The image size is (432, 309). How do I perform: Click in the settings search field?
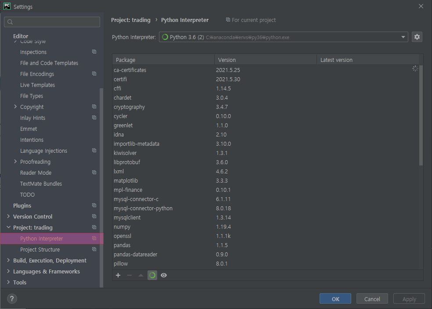pyautogui.click(x=52, y=22)
